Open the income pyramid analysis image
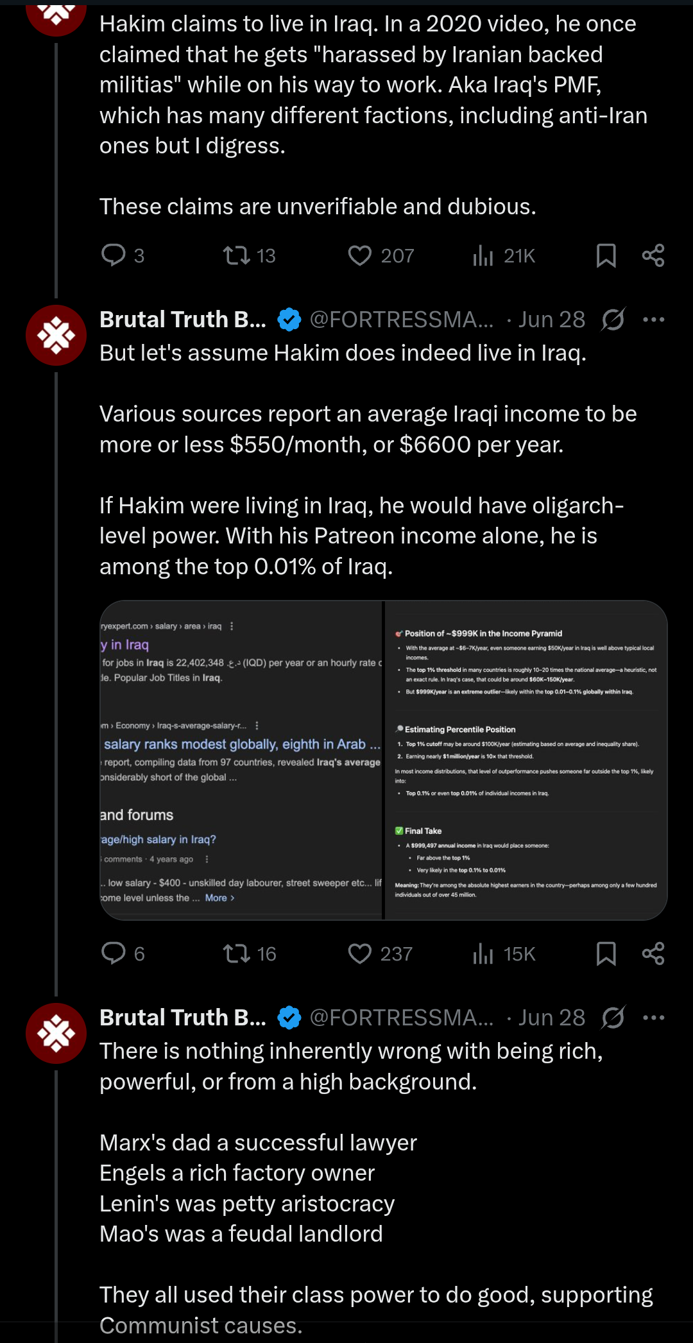The image size is (693, 1343). [x=526, y=760]
